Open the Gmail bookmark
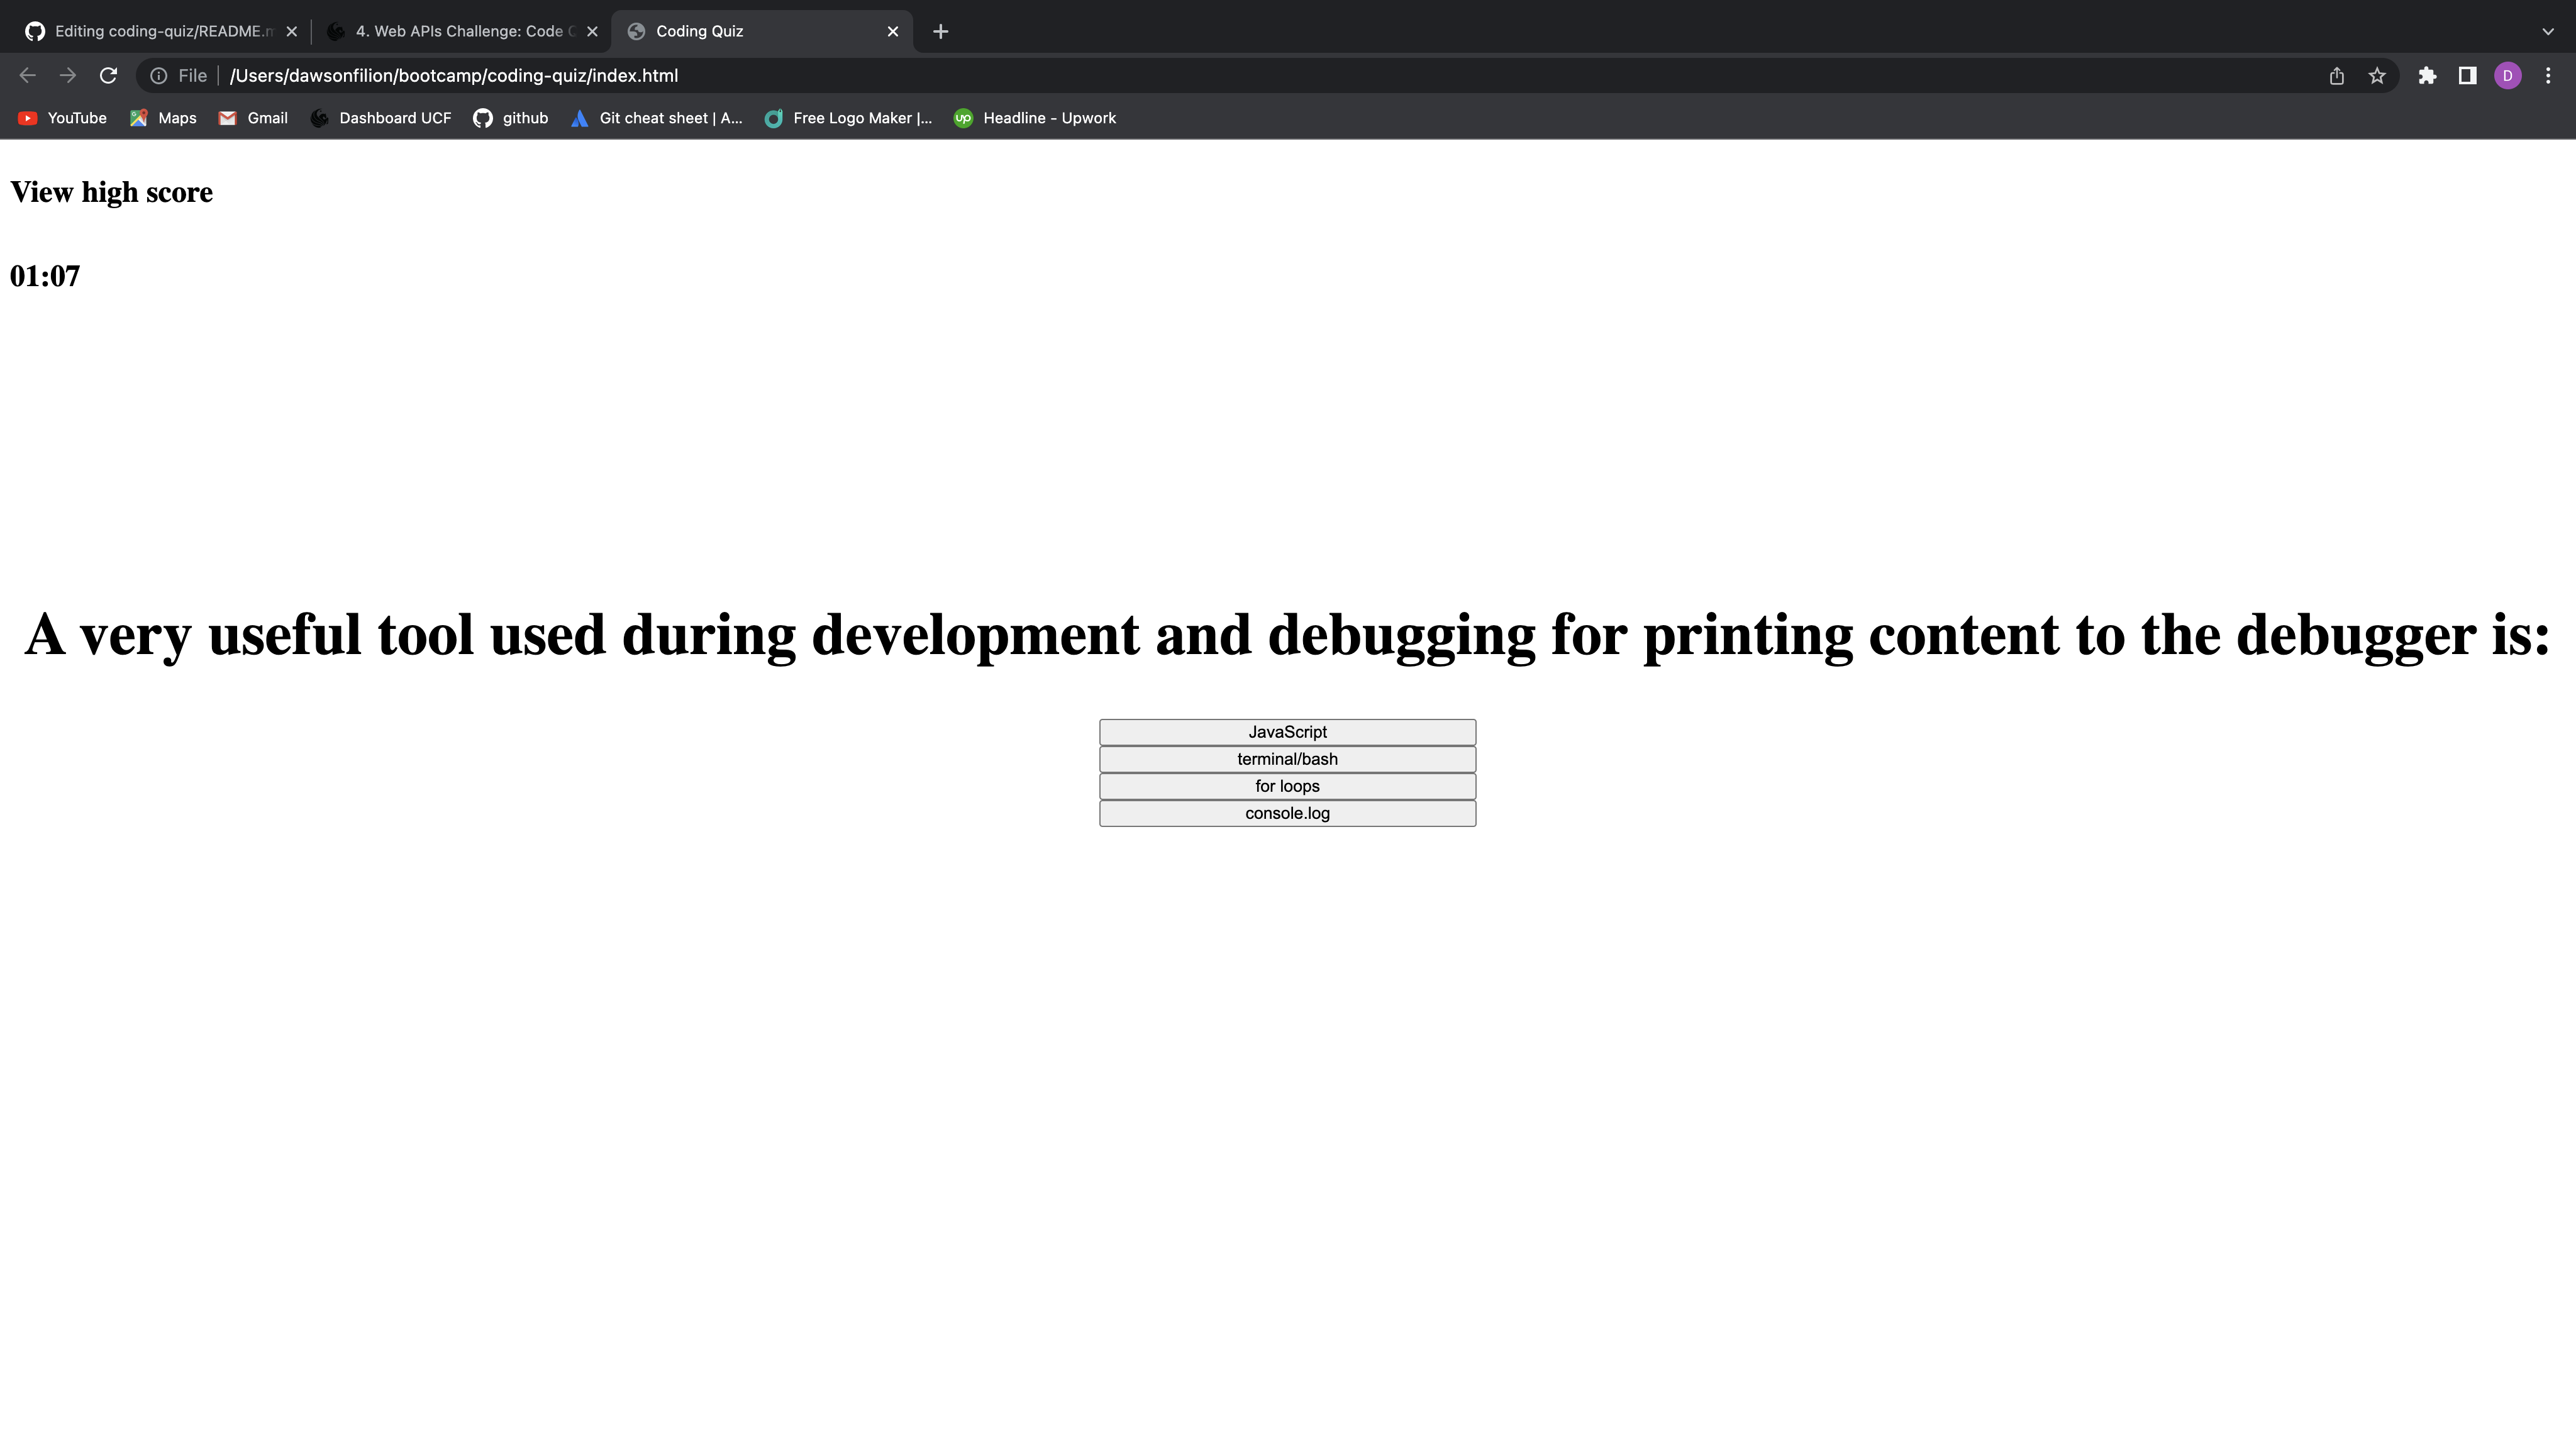The height and width of the screenshot is (1449, 2576). tap(253, 118)
